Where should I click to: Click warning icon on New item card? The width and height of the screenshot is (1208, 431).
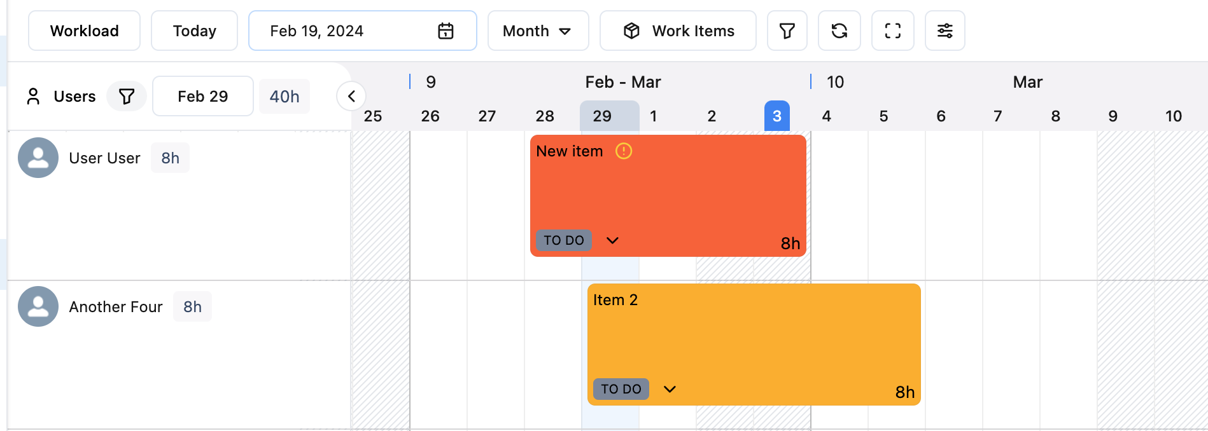pos(624,151)
